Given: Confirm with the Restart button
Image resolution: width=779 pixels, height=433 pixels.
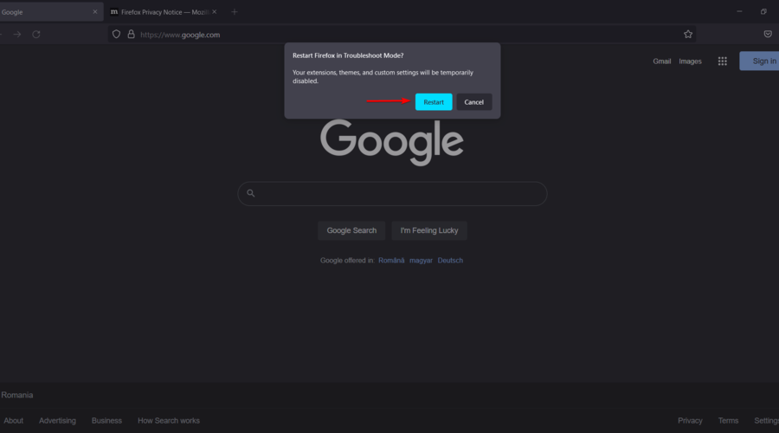Looking at the screenshot, I should (434, 102).
